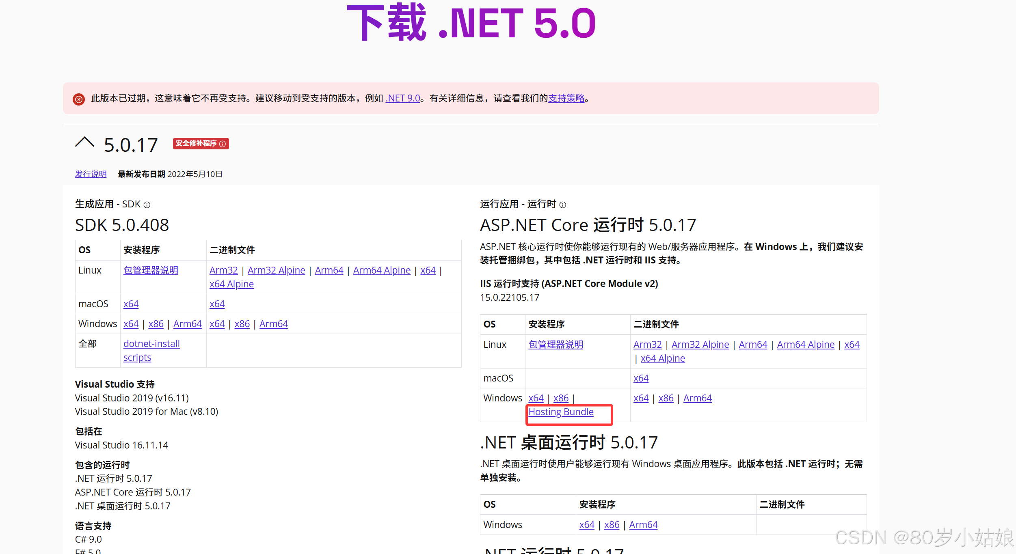
Task: Download SDK Windows x64 binary
Action: 217,324
